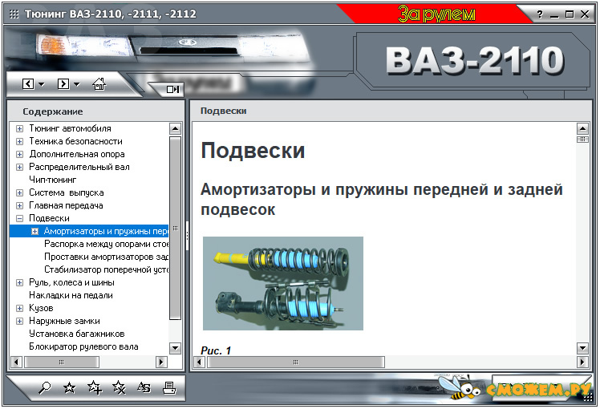
Task: Open the favorites star icon
Action: [x=69, y=388]
